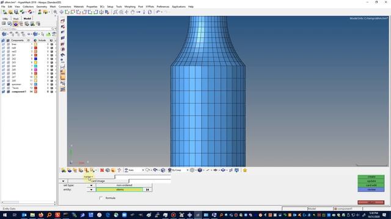Toggle geometry visibility of the 2d3 component
Image resolution: width=391 pixels, height=219 pixels.
[x=3, y=63]
